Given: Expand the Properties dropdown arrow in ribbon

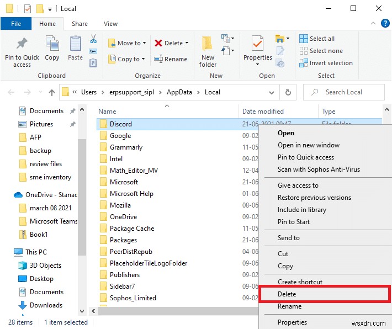Looking at the screenshot, I should coord(257,64).
